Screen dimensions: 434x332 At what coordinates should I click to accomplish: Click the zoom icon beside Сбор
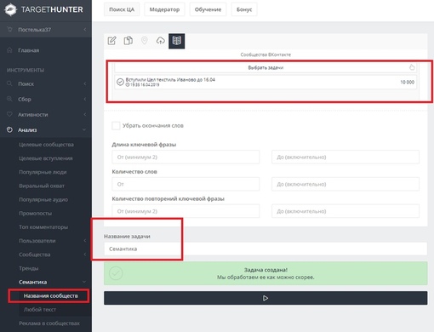pos(9,99)
